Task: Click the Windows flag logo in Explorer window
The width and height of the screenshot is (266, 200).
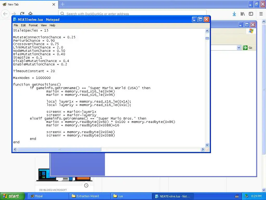Action: coord(251,31)
